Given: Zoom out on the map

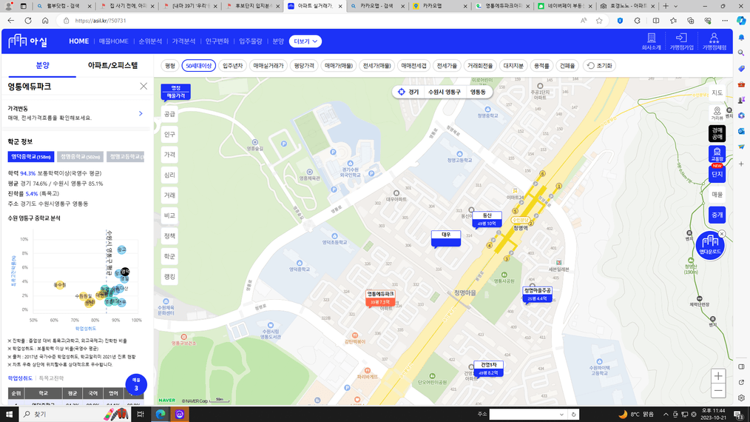Looking at the screenshot, I should click(x=718, y=391).
